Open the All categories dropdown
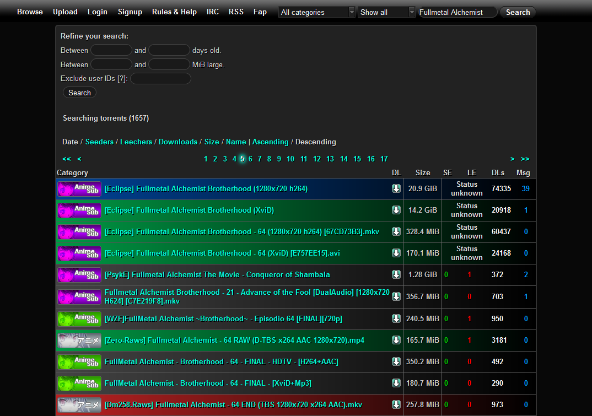 coord(317,12)
